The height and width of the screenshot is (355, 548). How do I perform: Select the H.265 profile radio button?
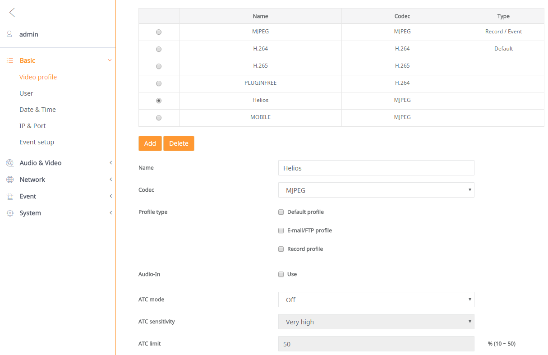pos(159,66)
